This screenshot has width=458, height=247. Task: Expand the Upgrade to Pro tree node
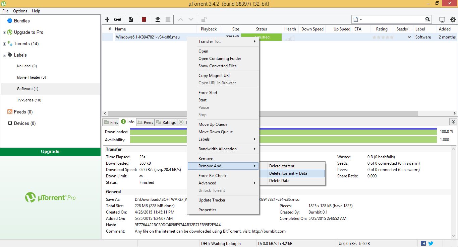click(4, 32)
